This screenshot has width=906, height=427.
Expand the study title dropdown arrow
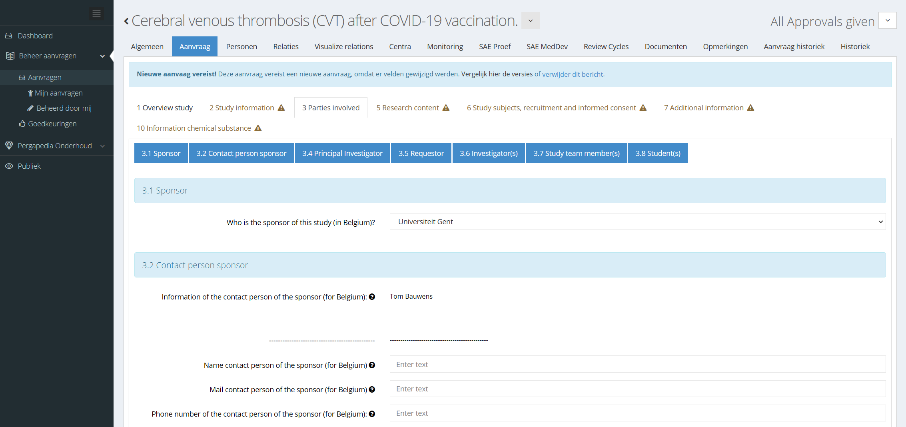click(531, 21)
